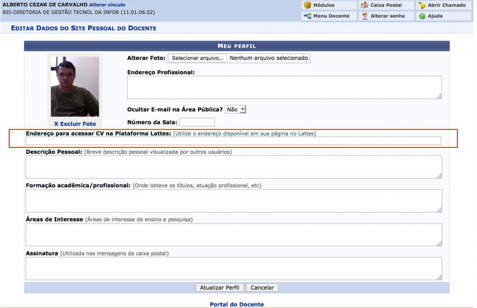Click the Assinatura text area
Image resolution: width=477 pixels, height=308 pixels.
233,269
